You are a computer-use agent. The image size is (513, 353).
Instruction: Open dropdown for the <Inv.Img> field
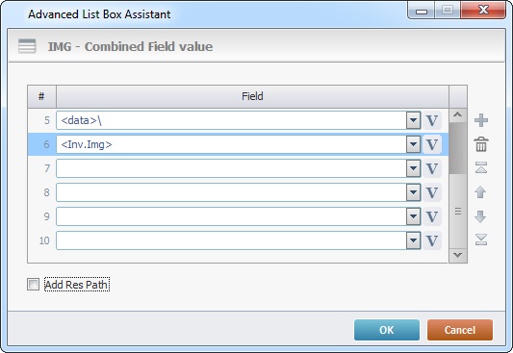pos(414,144)
